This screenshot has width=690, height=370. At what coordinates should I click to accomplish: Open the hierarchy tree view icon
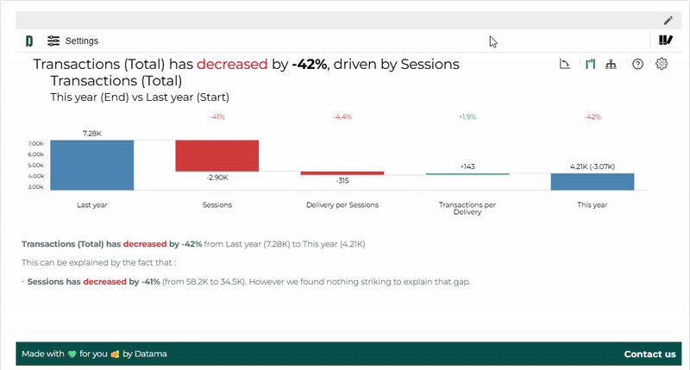pyautogui.click(x=611, y=64)
